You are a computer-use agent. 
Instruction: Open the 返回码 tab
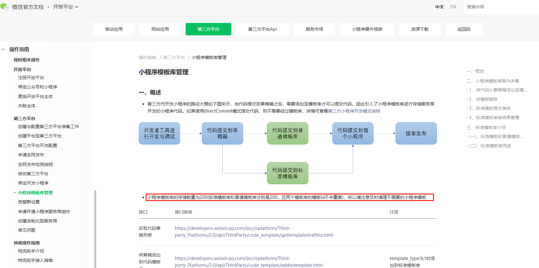pos(464,29)
